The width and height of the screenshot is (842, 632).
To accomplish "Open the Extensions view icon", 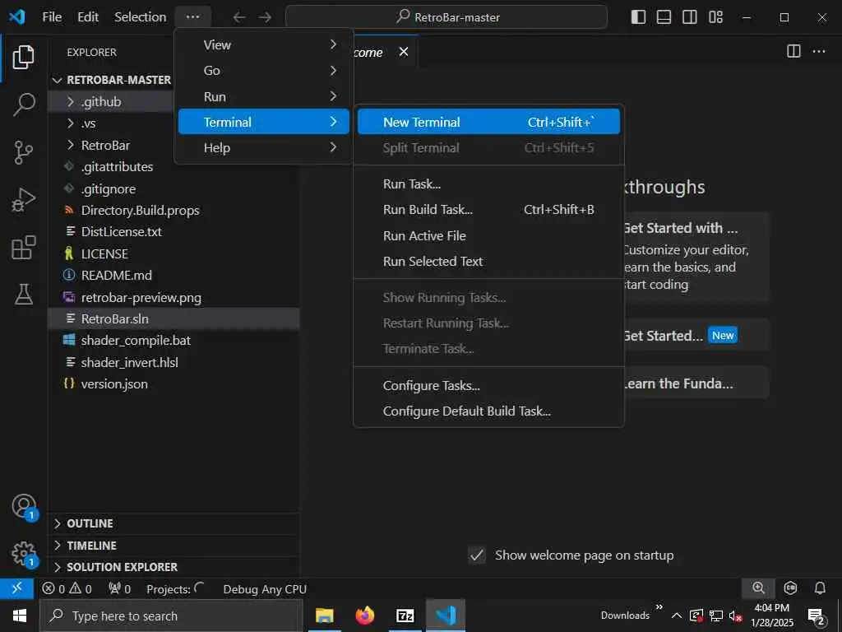I will pos(23,247).
